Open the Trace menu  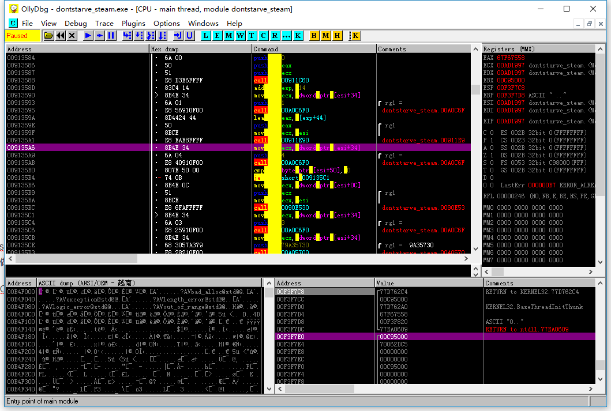pyautogui.click(x=104, y=24)
